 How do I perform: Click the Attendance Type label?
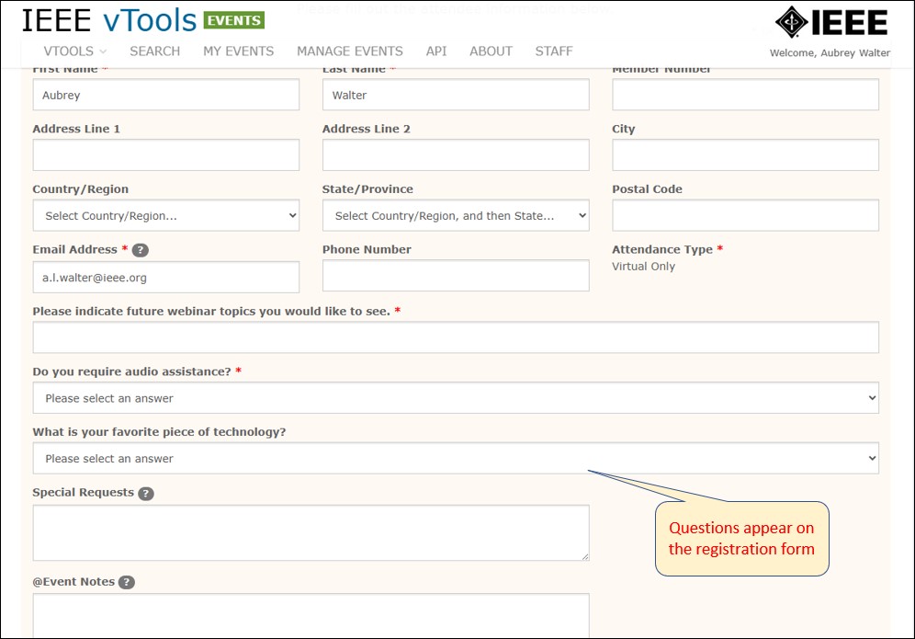pyautogui.click(x=662, y=249)
